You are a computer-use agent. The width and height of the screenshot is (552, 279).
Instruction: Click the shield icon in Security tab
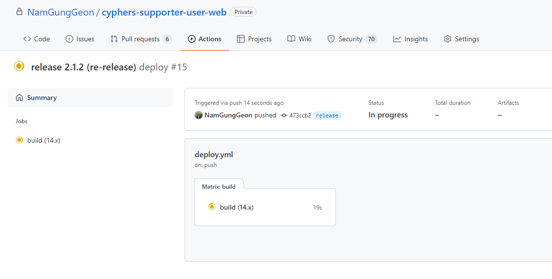[331, 39]
